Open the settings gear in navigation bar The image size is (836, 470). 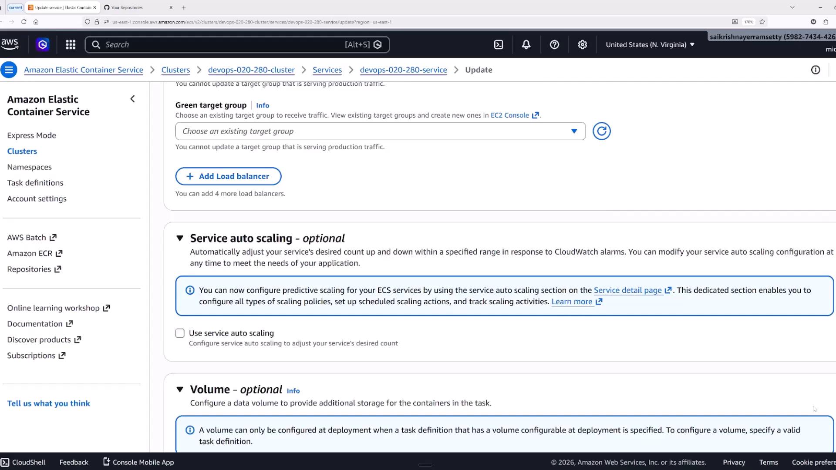(583, 44)
